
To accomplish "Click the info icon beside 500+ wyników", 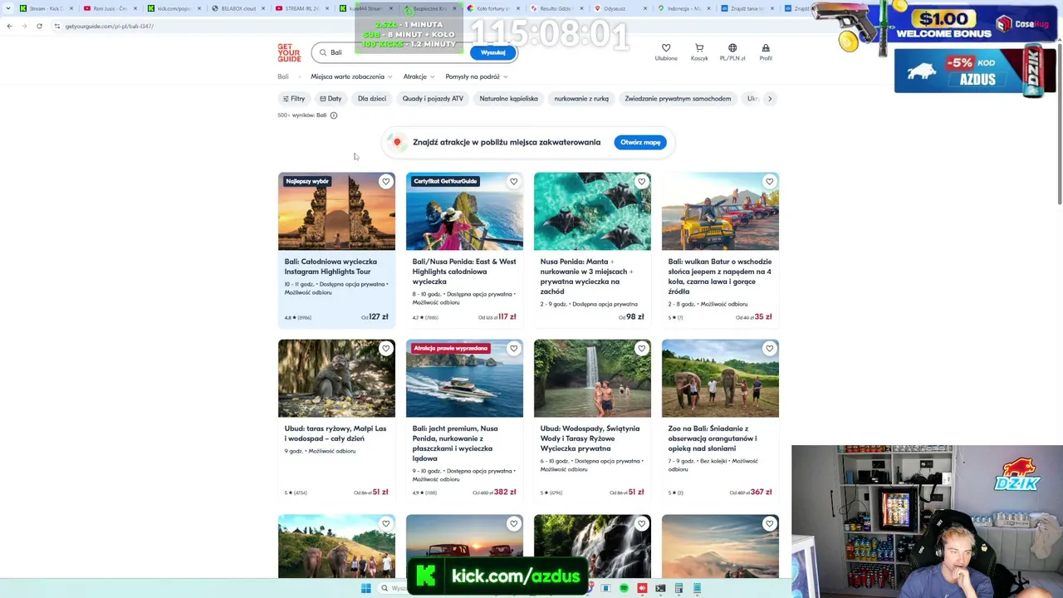I will (x=334, y=115).
